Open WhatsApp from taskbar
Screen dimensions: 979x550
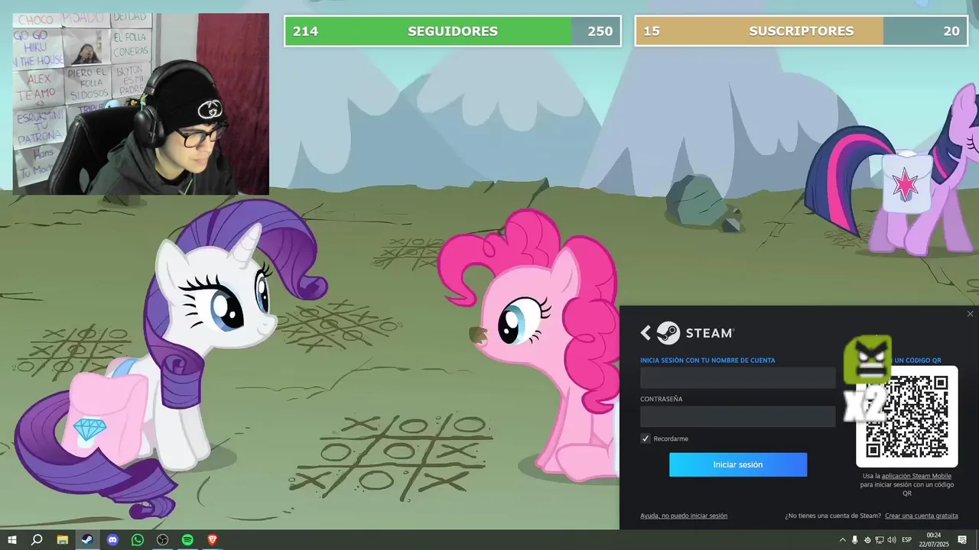(x=138, y=540)
